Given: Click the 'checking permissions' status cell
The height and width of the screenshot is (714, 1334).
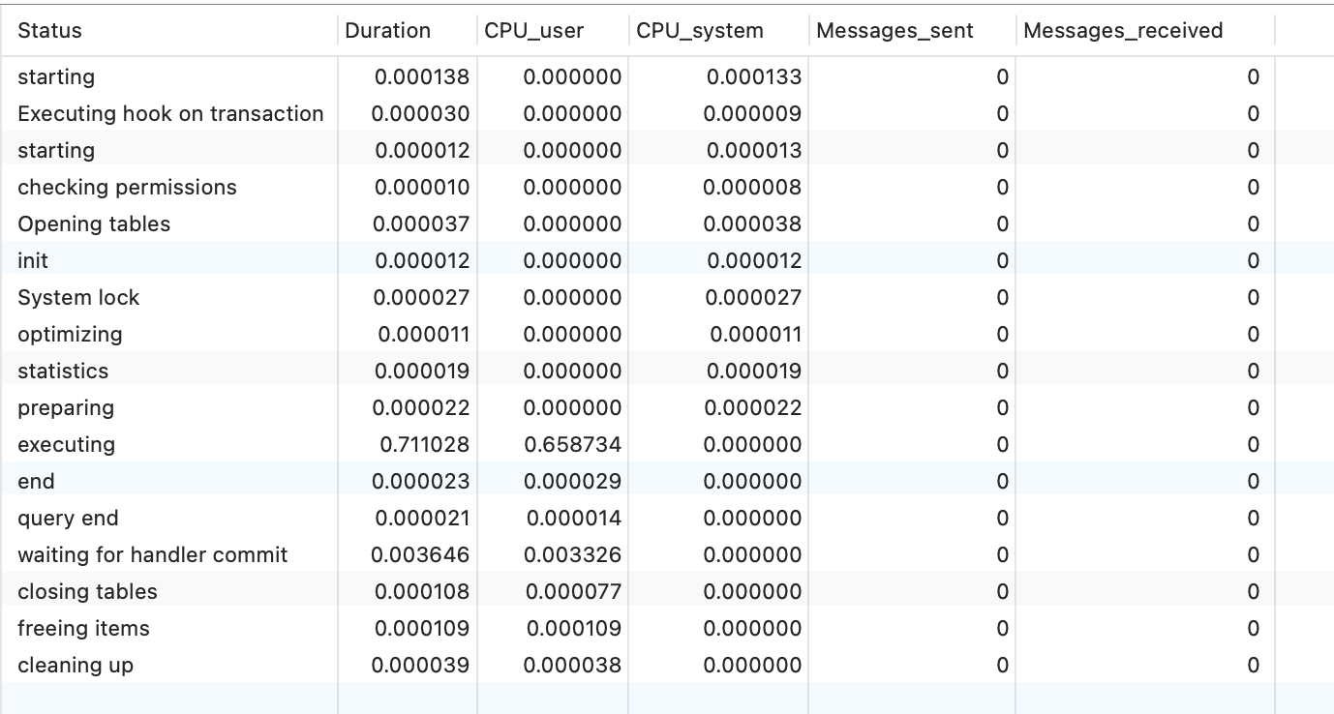Looking at the screenshot, I should pyautogui.click(x=127, y=188).
